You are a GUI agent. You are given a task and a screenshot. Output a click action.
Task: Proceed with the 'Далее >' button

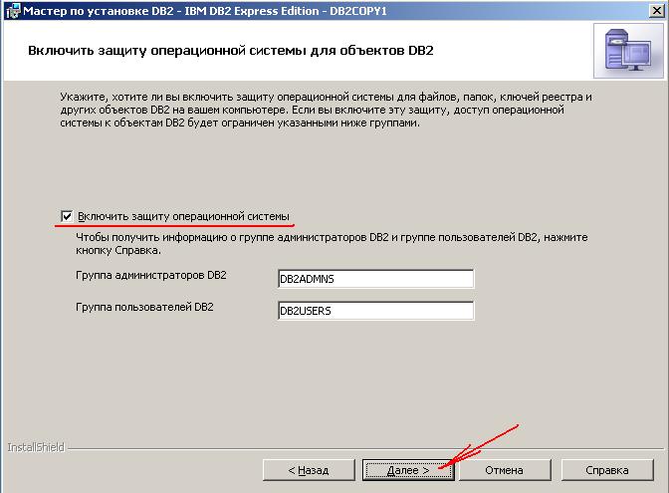point(408,470)
